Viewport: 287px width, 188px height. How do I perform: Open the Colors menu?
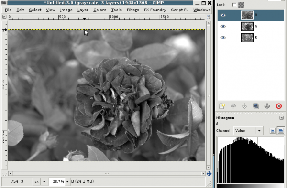coord(100,10)
